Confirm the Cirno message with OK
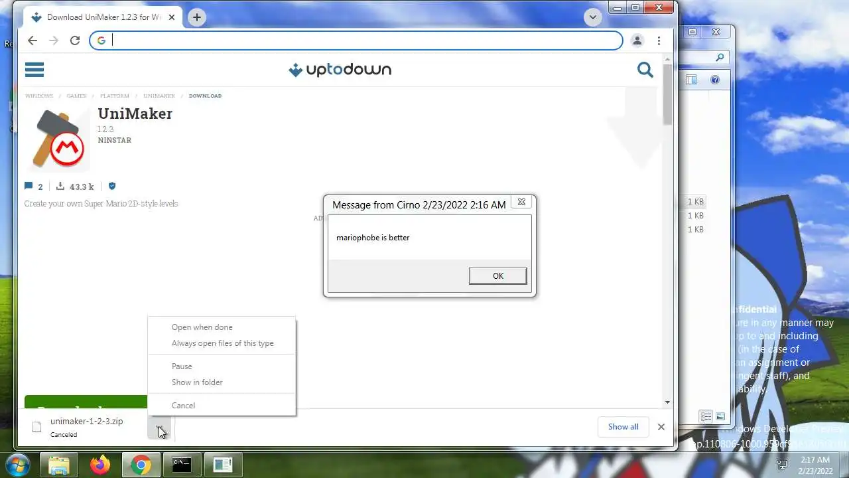The height and width of the screenshot is (478, 849). 497,276
